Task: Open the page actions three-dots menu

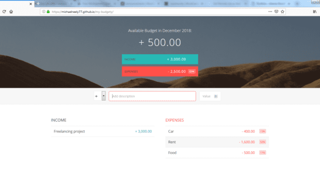Action: [x=270, y=12]
